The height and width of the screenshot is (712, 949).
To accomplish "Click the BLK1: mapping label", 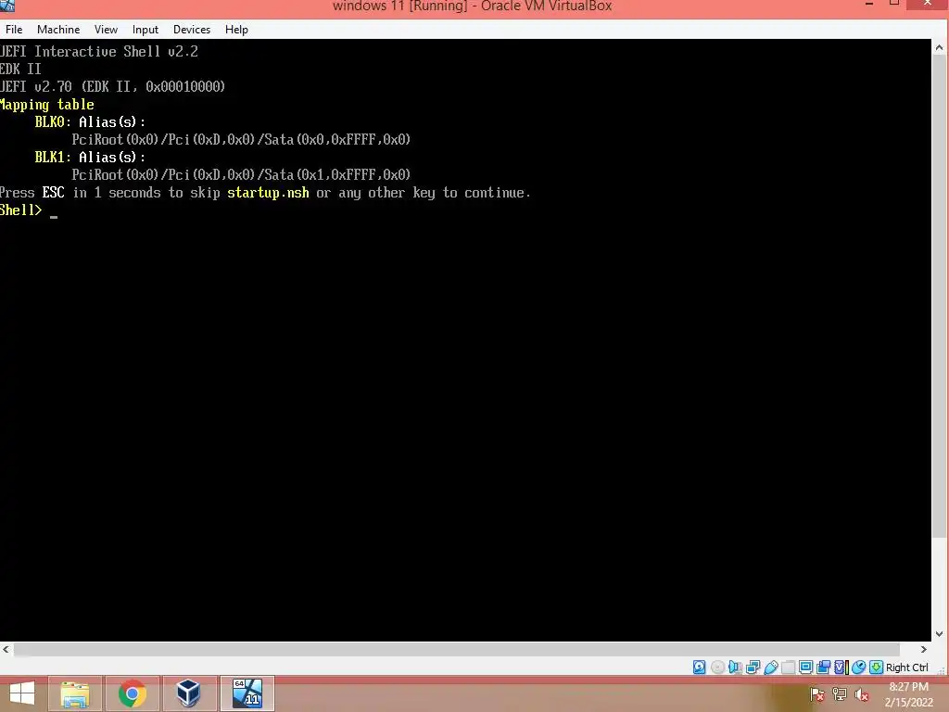I will 53,157.
